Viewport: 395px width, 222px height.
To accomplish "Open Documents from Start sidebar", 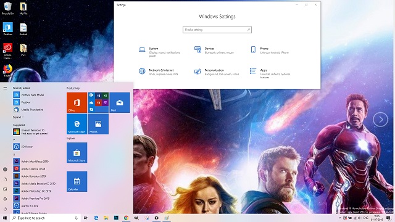I will point(5,179).
